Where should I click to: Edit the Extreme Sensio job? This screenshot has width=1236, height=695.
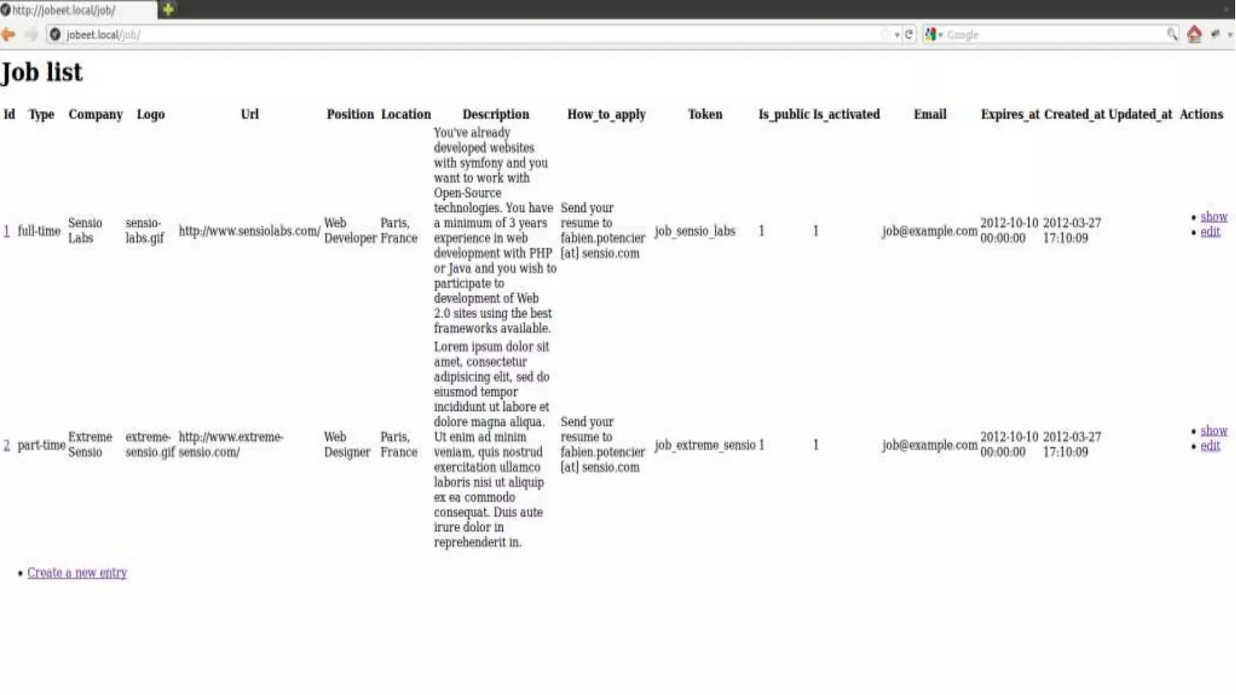[x=1210, y=446]
